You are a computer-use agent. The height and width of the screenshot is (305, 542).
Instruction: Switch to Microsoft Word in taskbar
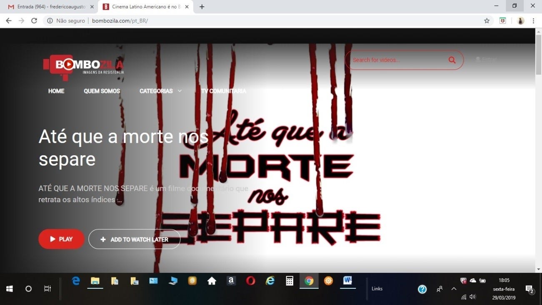coord(347,281)
